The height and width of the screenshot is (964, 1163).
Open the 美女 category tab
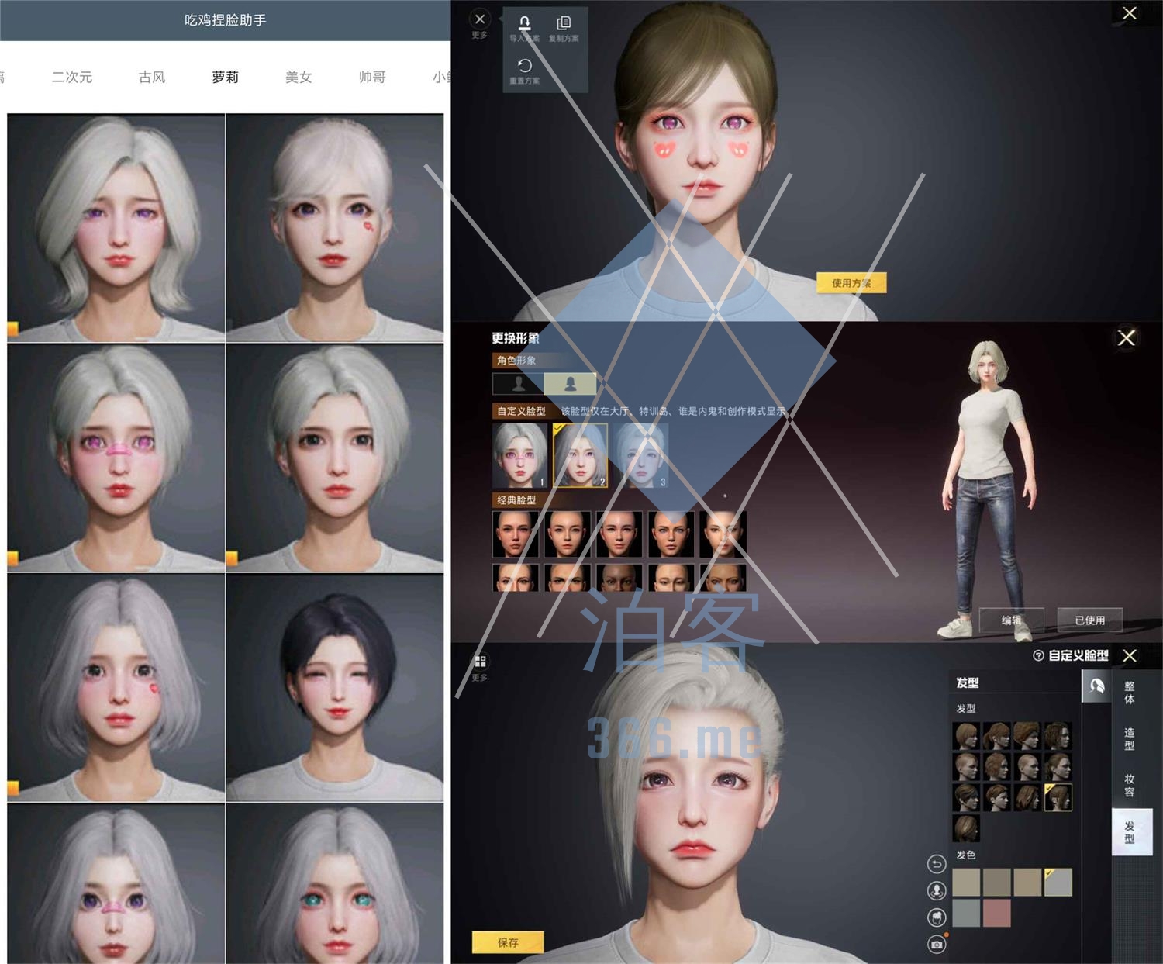tap(299, 77)
